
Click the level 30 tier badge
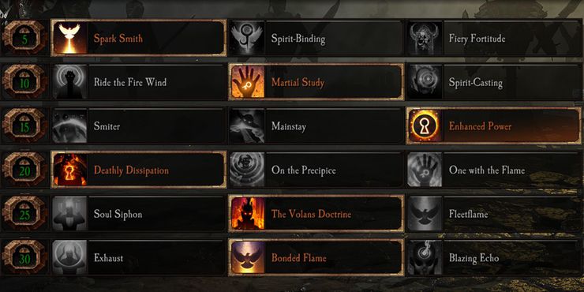24,259
